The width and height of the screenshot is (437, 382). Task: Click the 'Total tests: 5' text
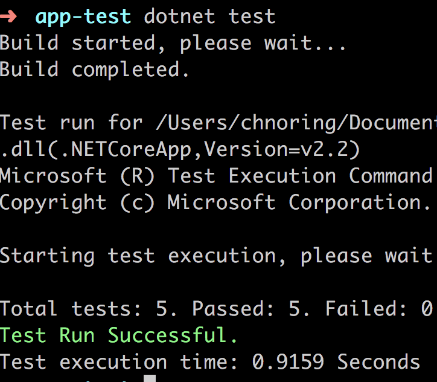coord(88,309)
